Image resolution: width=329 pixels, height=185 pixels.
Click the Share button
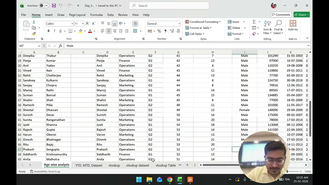301,15
